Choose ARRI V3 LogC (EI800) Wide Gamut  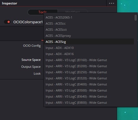[89, 103]
